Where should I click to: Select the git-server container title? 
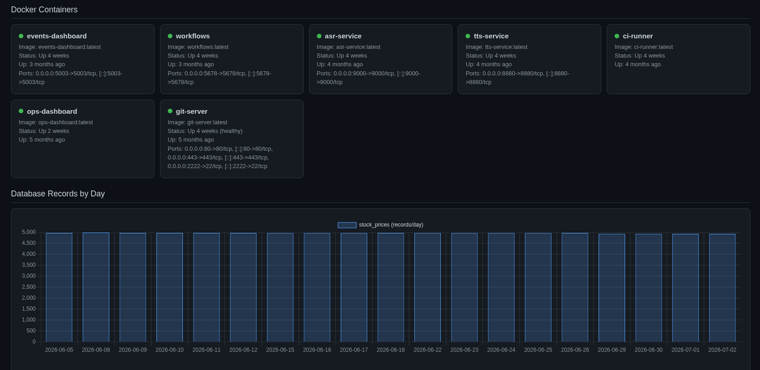(x=192, y=111)
